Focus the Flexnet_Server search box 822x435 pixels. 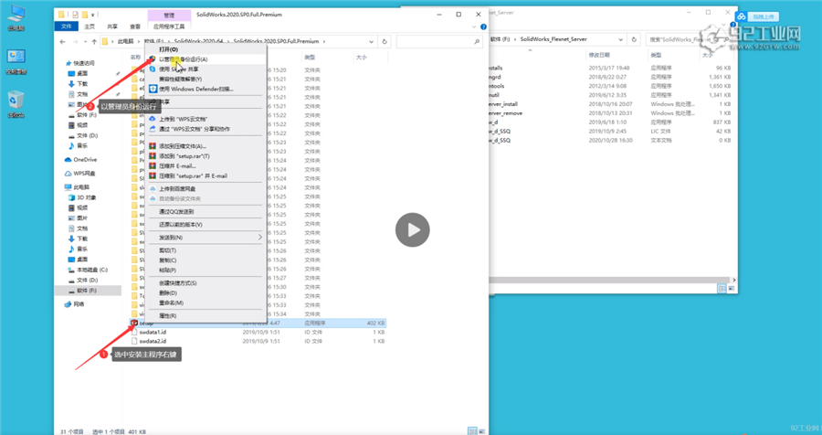pyautogui.click(x=689, y=39)
